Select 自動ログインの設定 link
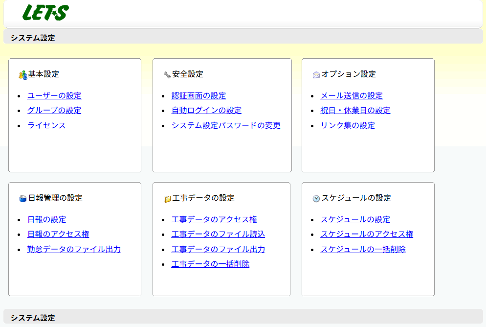 [206, 111]
